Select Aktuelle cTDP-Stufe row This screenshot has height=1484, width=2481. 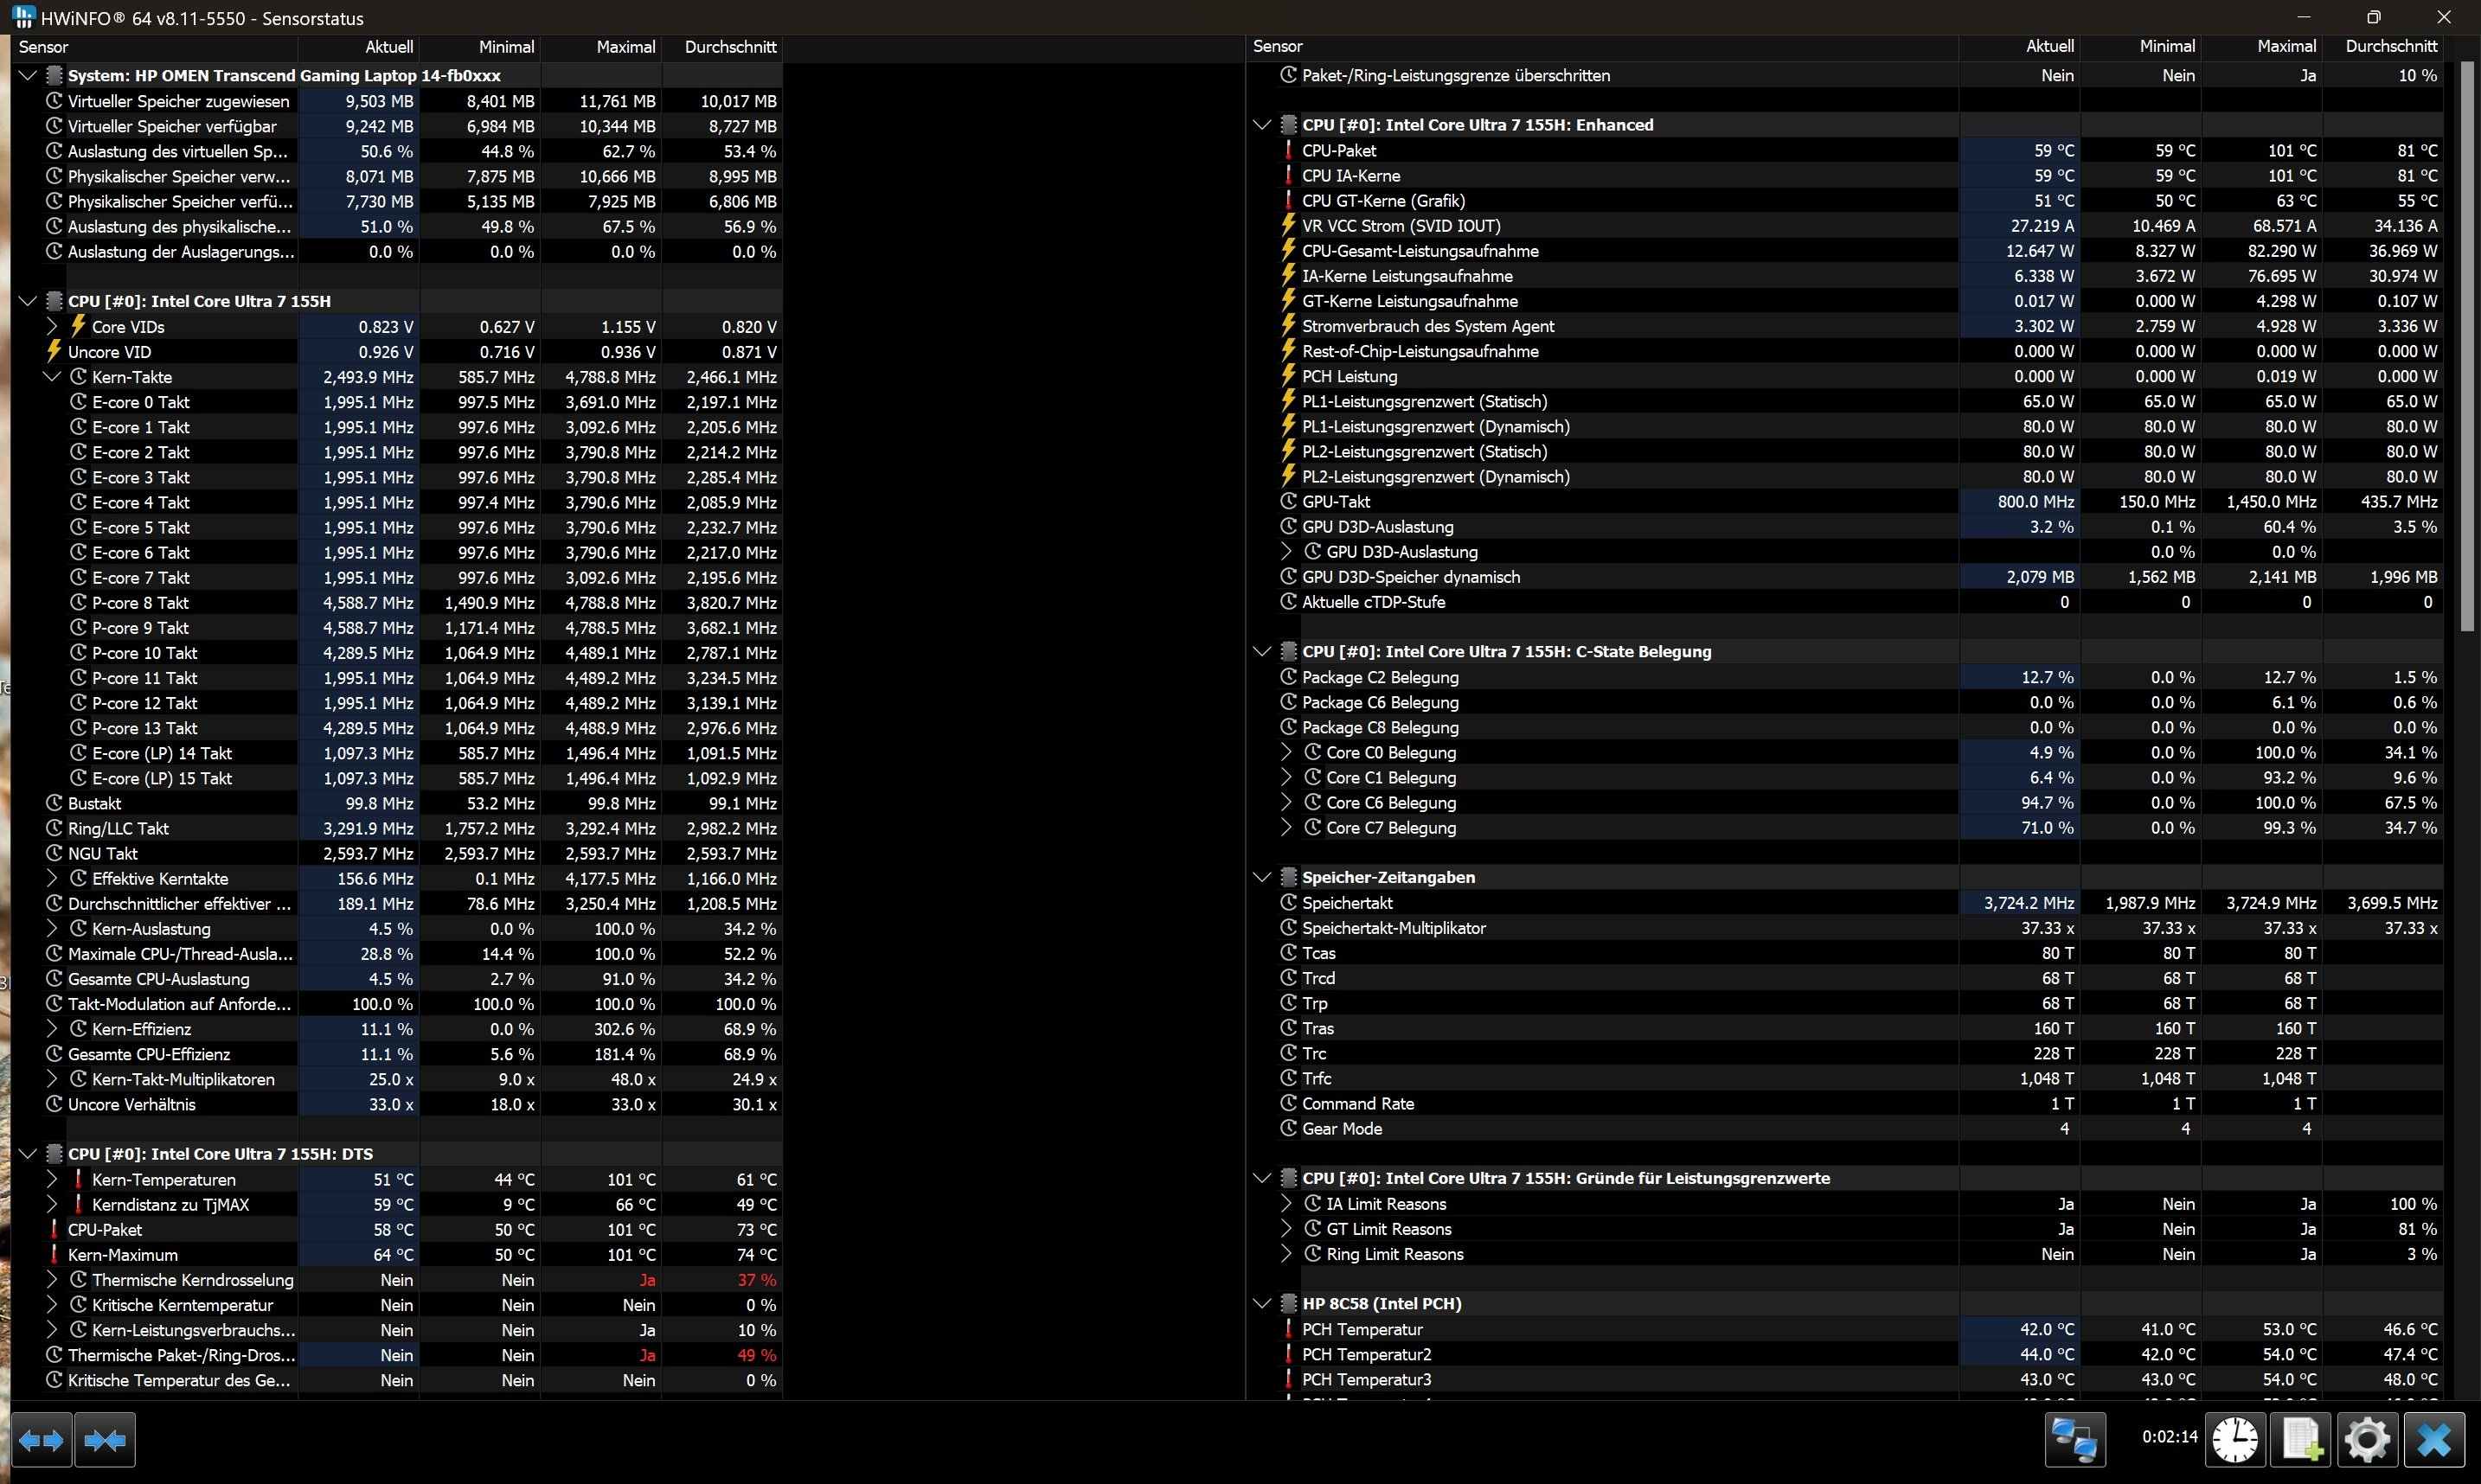point(1845,602)
